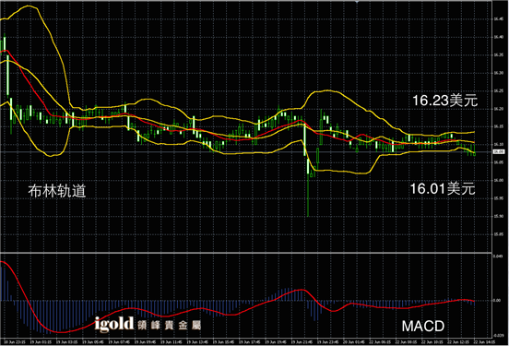509x346 pixels.
Task: Click the 15.90 price axis label
Action: point(498,216)
